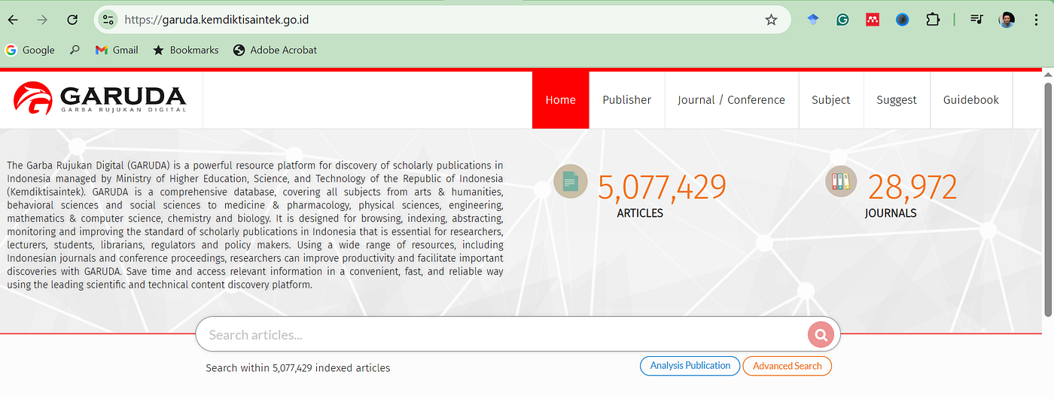Click 'Search within 5,077,429 indexed articles' text
Viewport: 1054px width, 399px height.
[298, 368]
